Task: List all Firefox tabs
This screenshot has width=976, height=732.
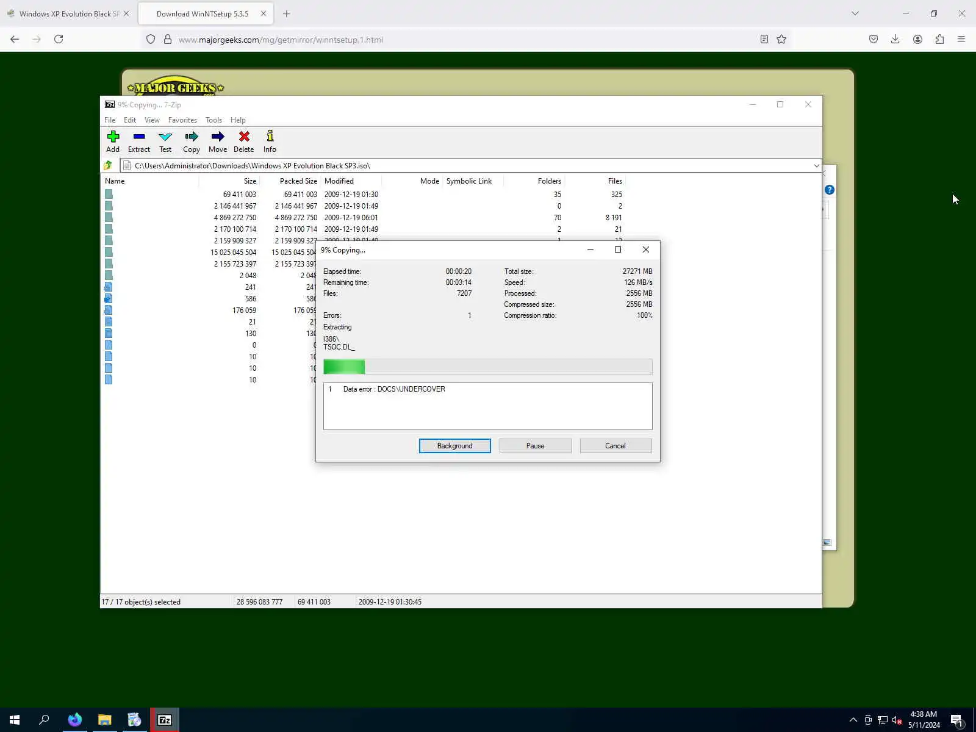Action: [x=855, y=13]
